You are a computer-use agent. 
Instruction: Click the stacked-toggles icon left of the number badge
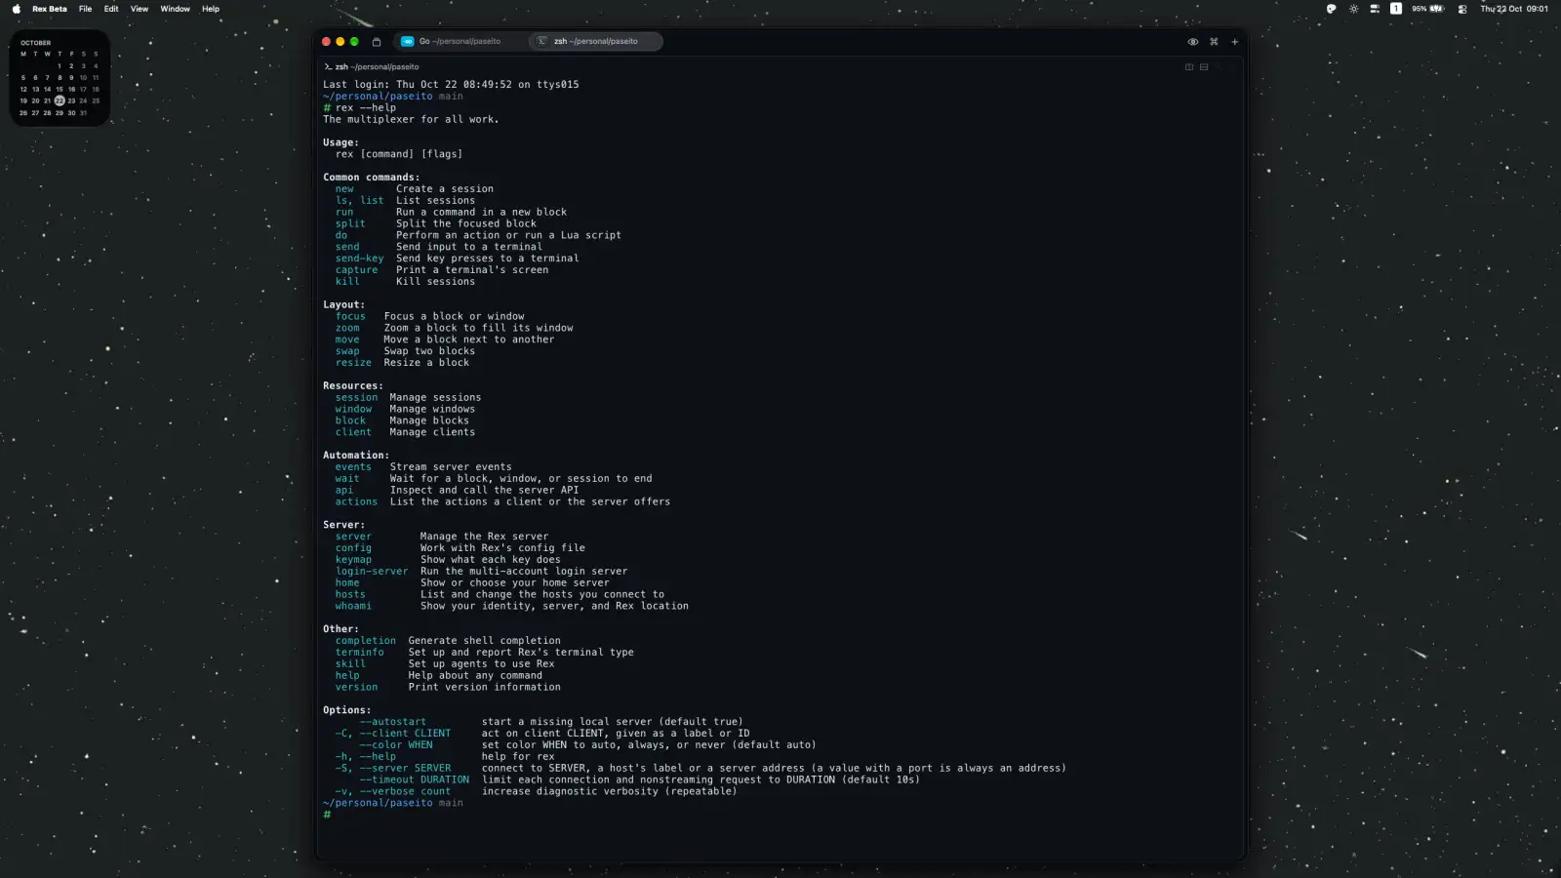click(1375, 9)
